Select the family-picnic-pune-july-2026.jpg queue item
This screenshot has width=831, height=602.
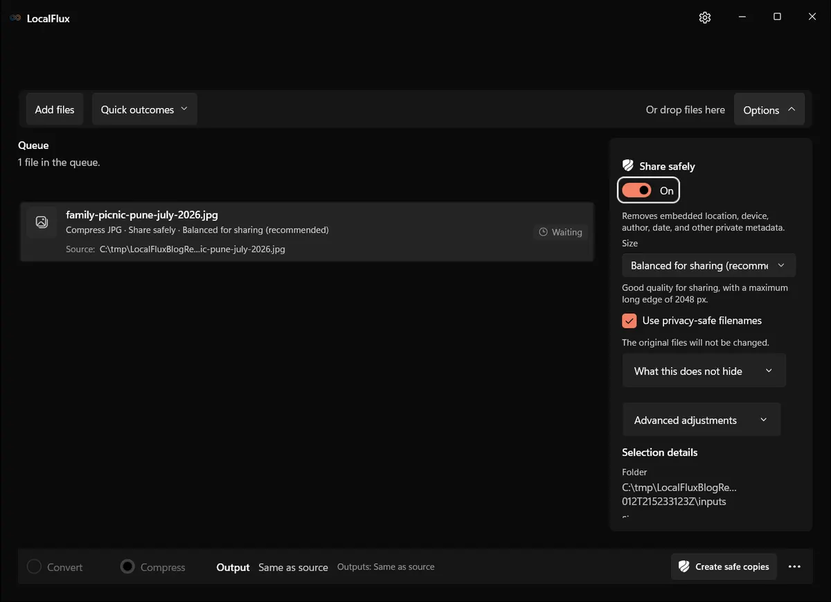pyautogui.click(x=307, y=231)
